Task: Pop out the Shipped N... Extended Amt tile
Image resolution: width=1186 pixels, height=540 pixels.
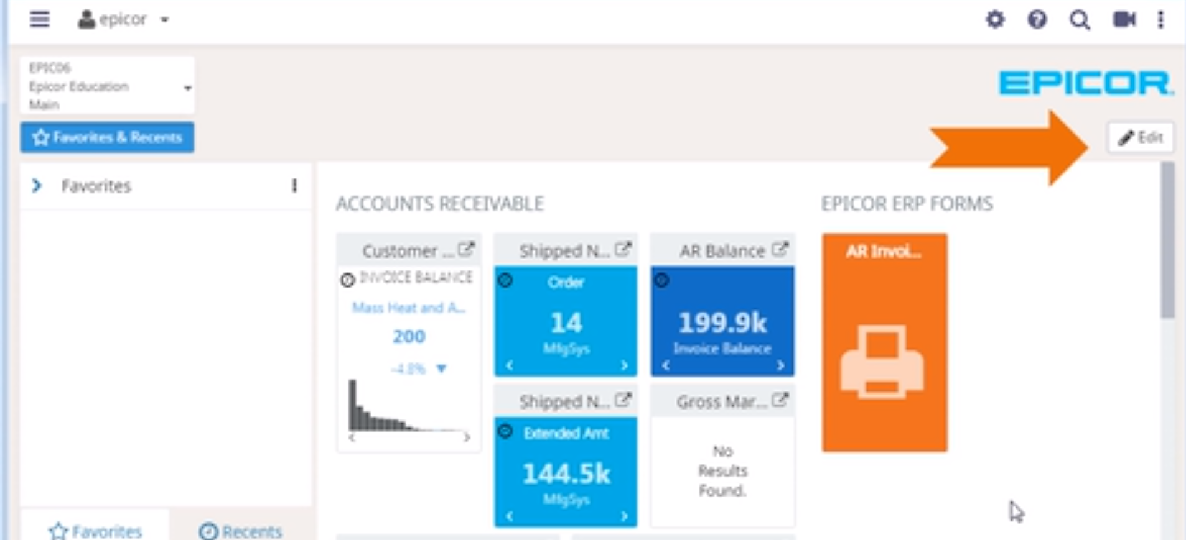Action: [x=623, y=400]
